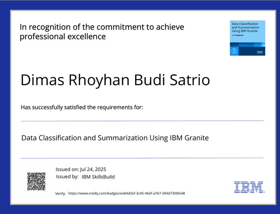
Task: Click the circular globe emblem on the badge
Action: coord(234,51)
